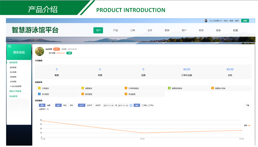Click the 下载 button above chart
Viewport: 258px width, 147px height.
[247, 105]
